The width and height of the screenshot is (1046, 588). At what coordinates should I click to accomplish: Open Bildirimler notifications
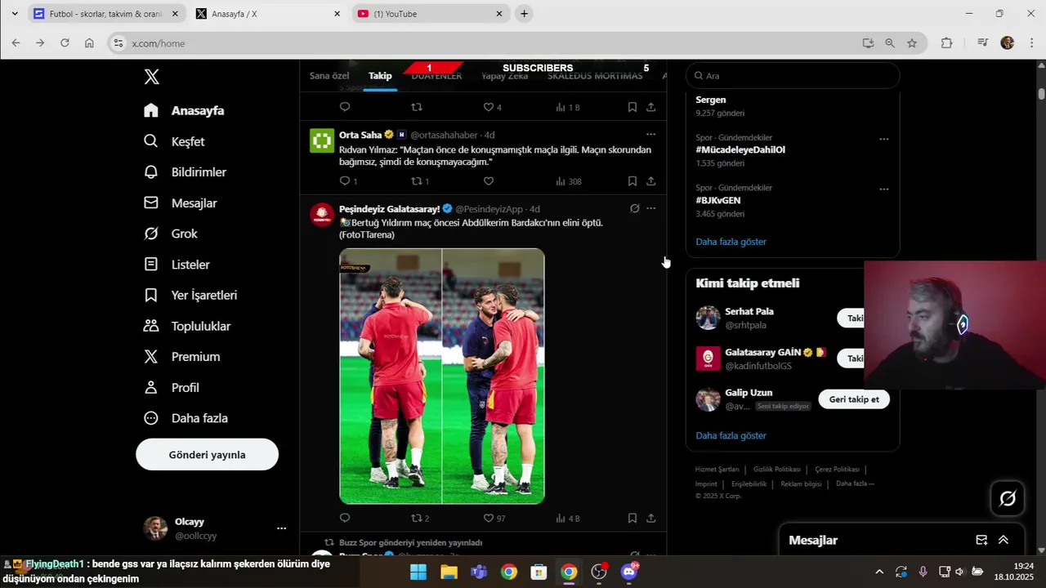click(185, 172)
